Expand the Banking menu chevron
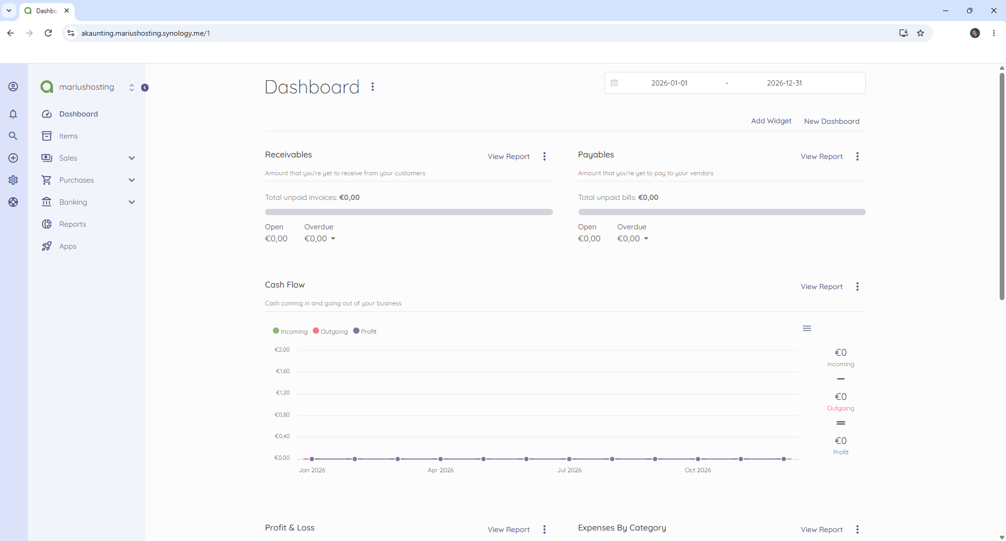Screen dimensions: 1006x541 (x=132, y=202)
